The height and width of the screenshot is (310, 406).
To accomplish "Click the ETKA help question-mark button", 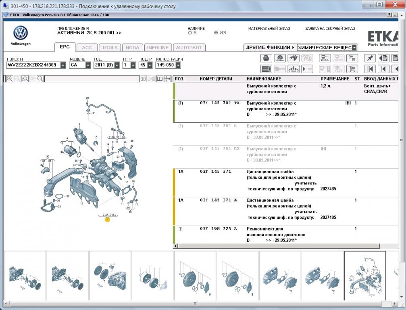I will [x=389, y=15].
